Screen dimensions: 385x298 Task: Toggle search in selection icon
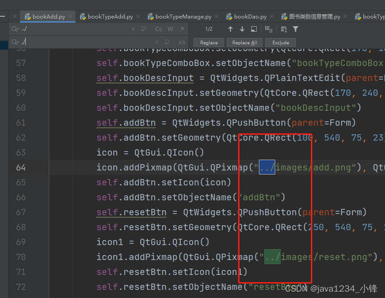[x=254, y=29]
